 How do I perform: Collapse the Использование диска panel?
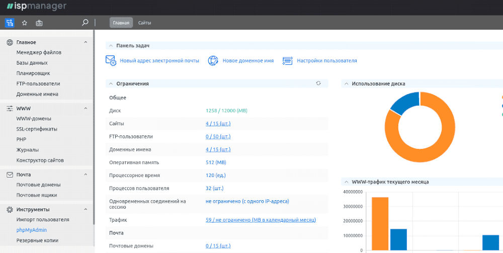(347, 83)
